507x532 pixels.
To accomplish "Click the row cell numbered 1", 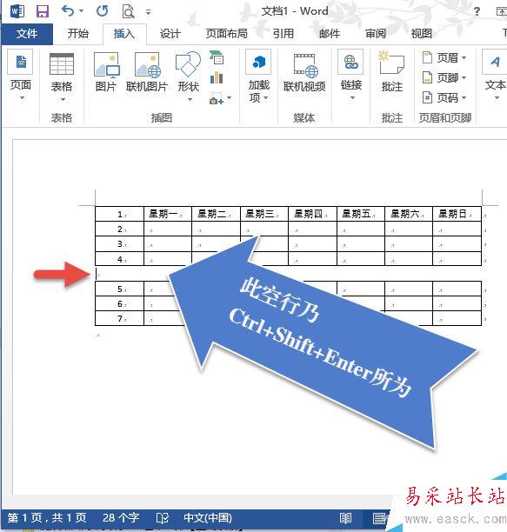I will point(119,214).
